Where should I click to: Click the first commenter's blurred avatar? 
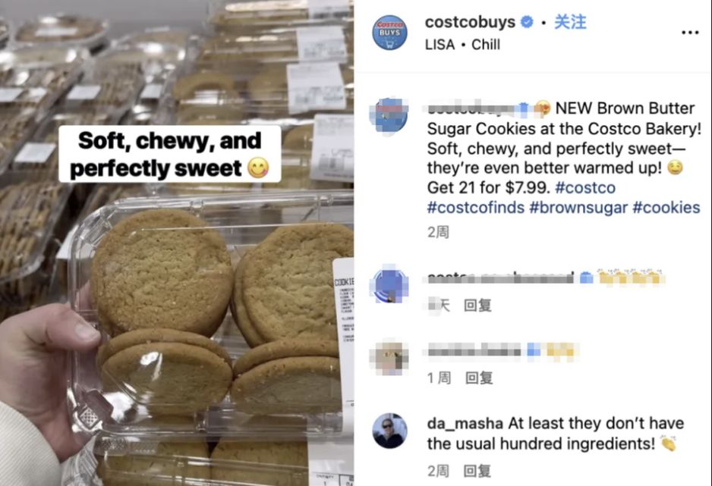[389, 285]
